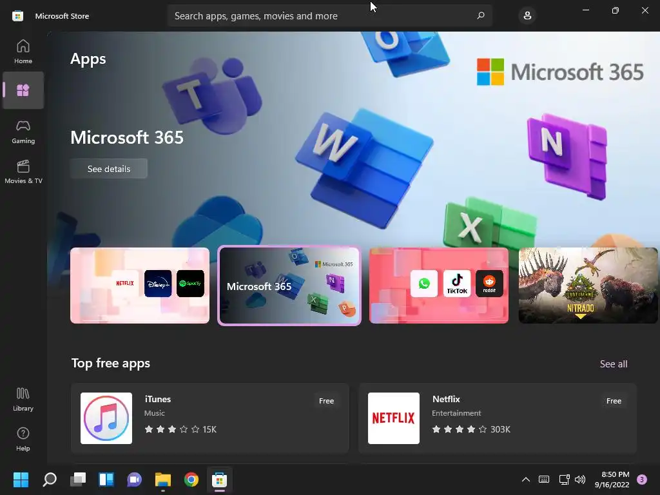Click Netflix star rating 303K
The height and width of the screenshot is (495, 660).
click(x=471, y=429)
